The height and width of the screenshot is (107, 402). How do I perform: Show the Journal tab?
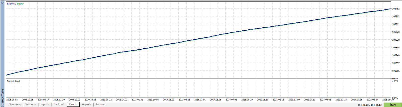pos(100,105)
